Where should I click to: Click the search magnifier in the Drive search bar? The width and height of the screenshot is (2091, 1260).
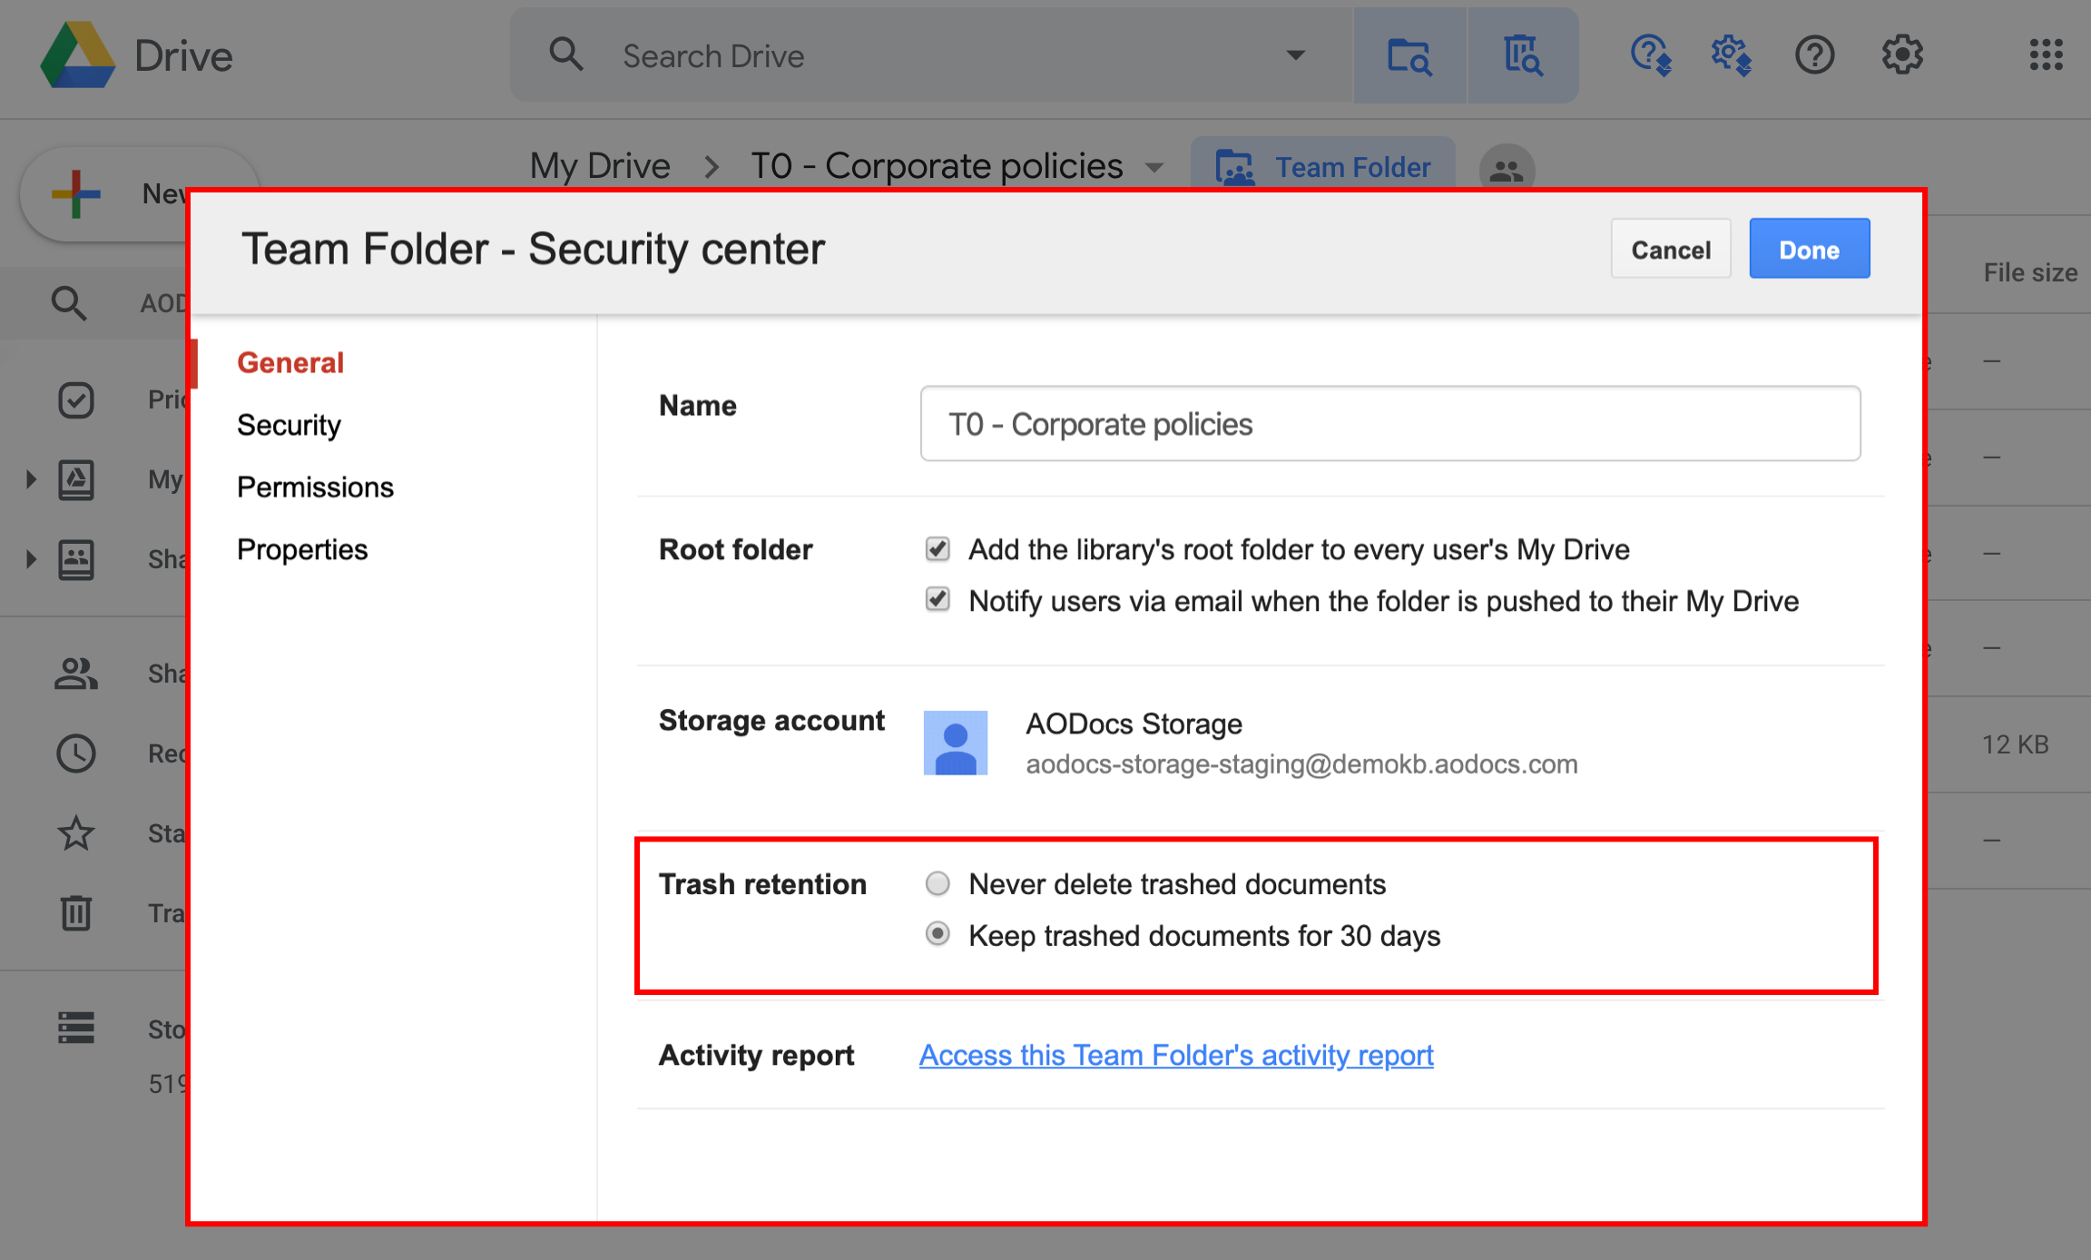tap(565, 54)
